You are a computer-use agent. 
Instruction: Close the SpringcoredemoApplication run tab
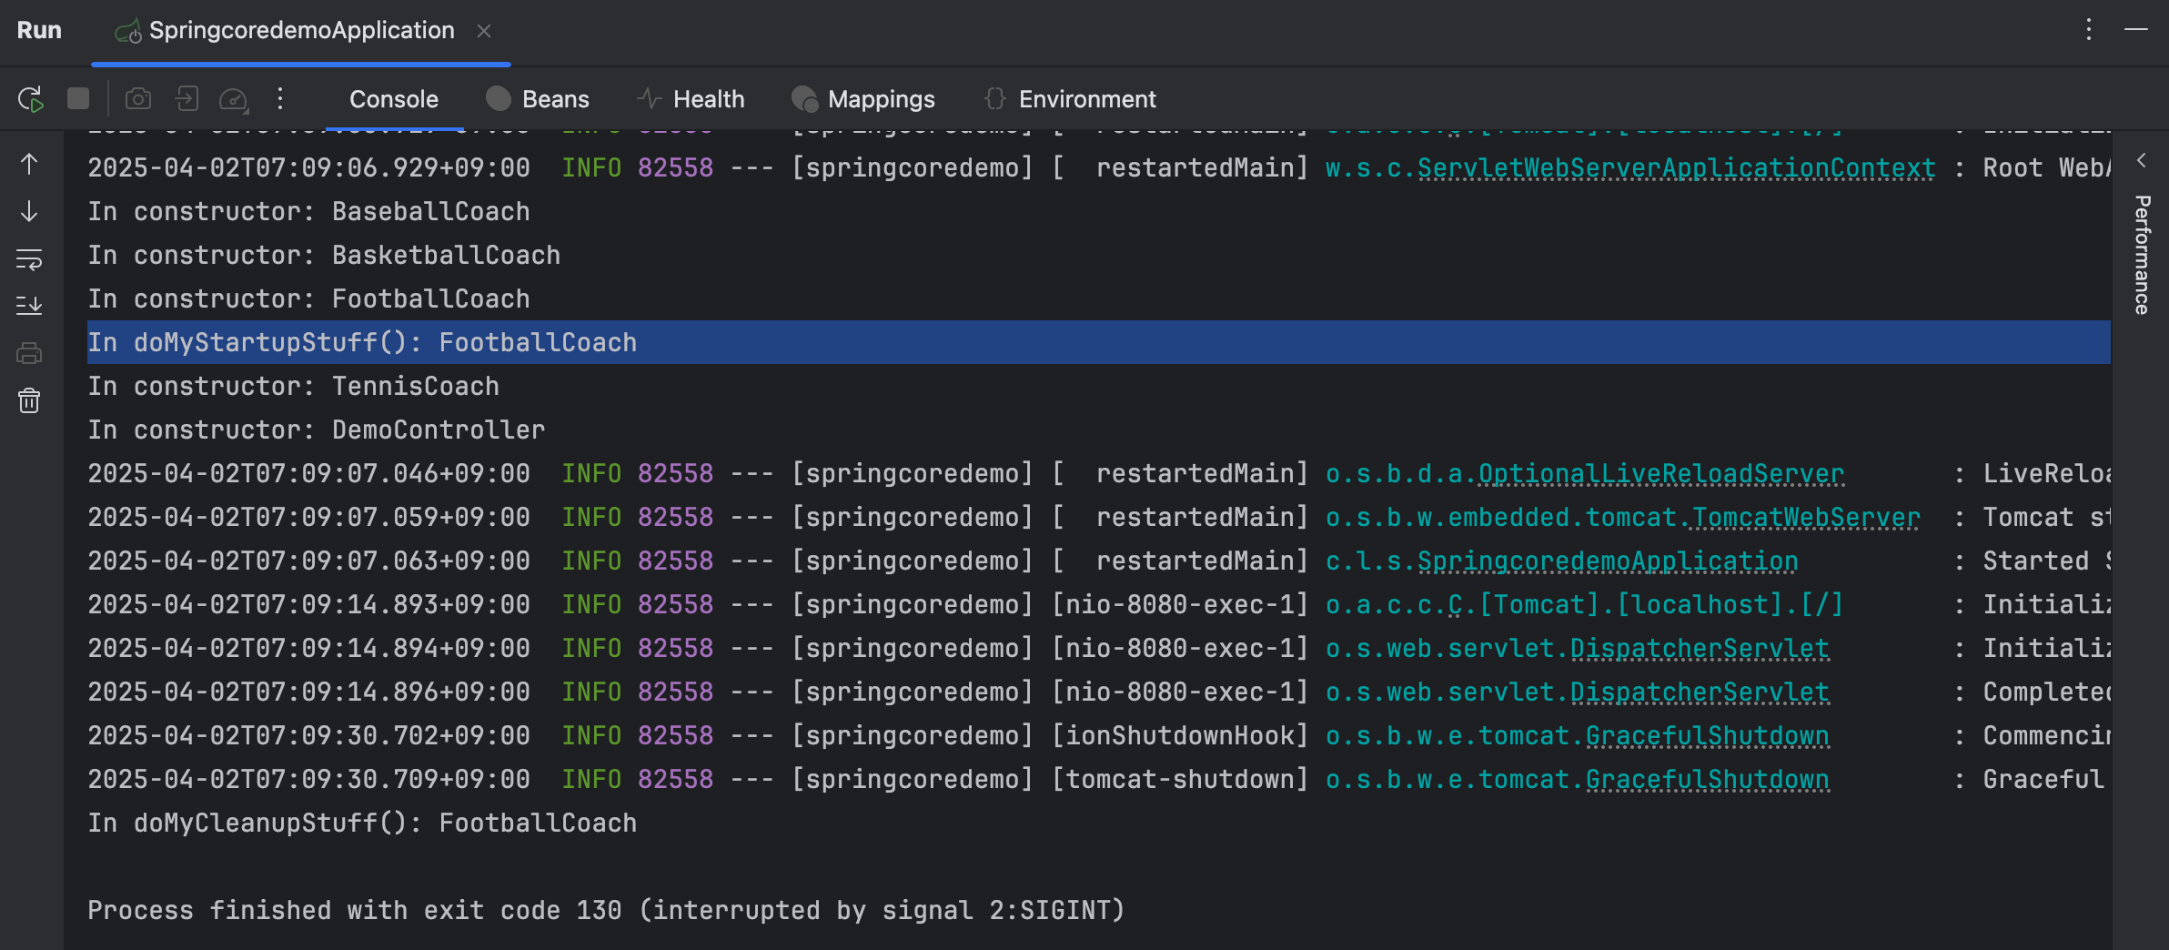pos(484,31)
